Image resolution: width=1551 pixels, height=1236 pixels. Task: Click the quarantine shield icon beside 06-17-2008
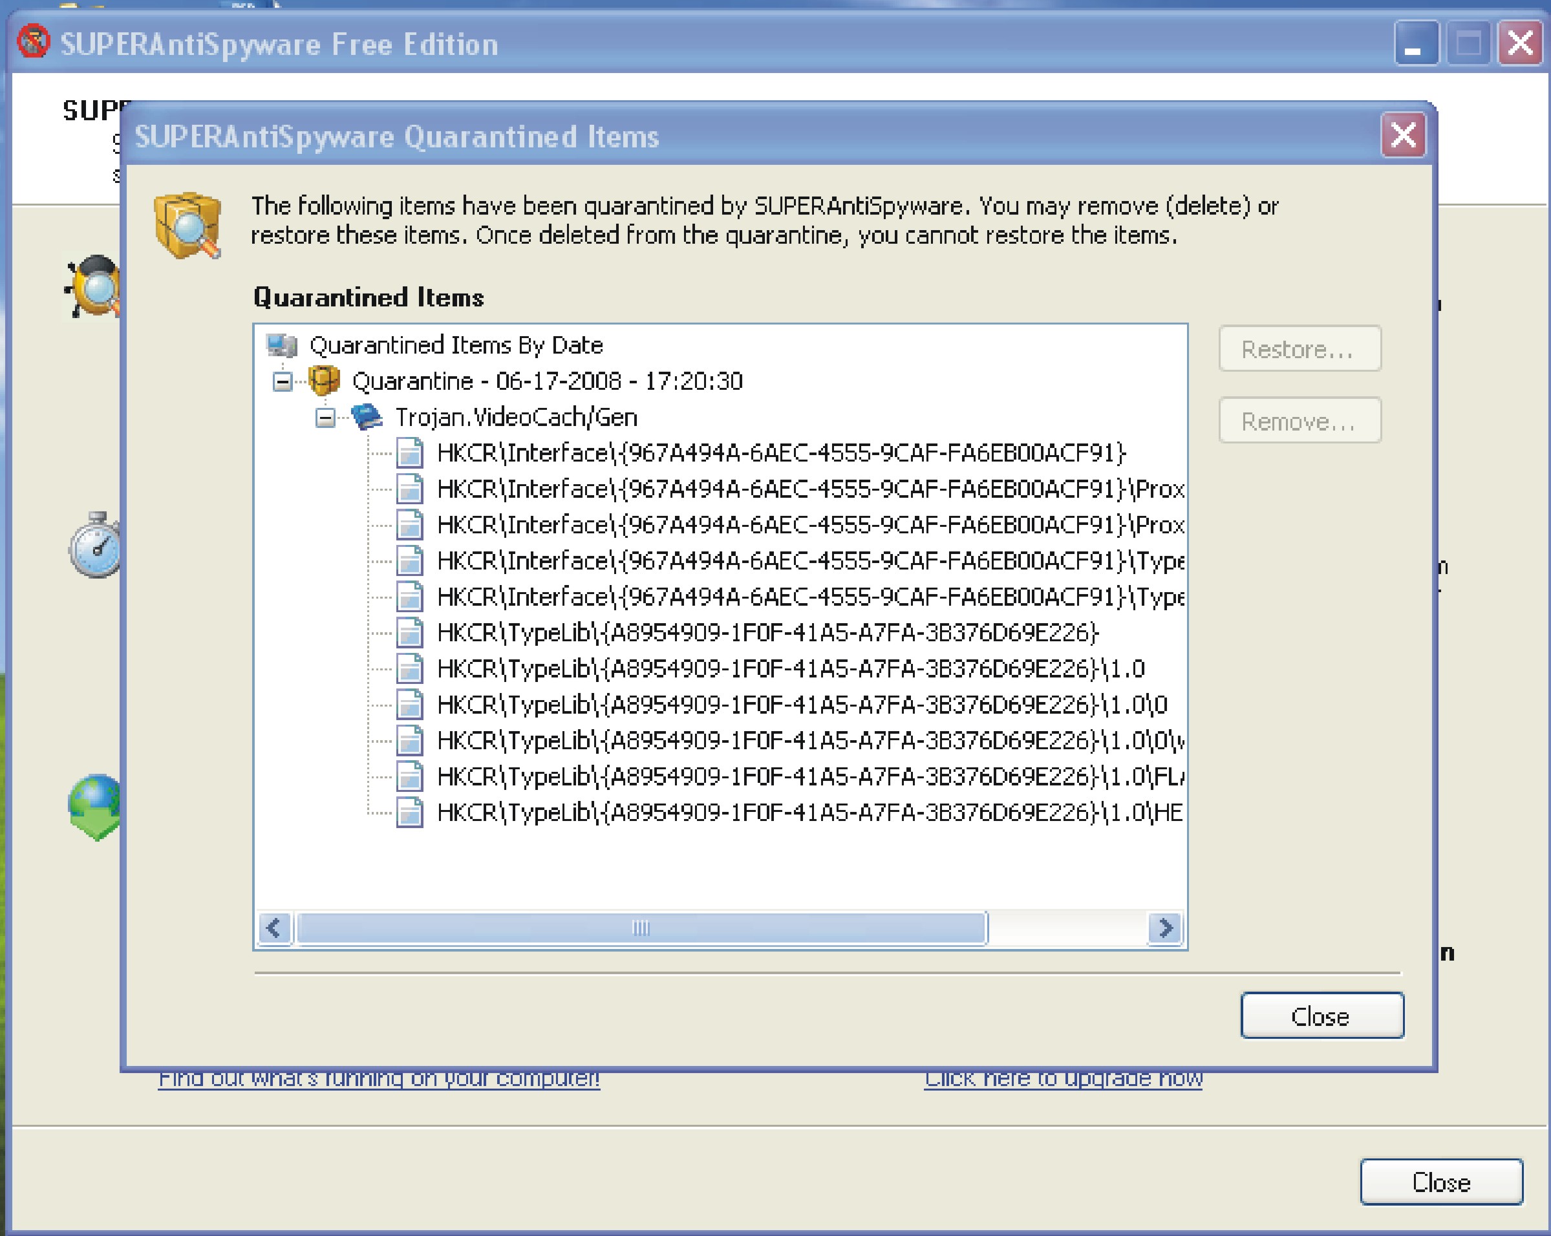point(324,381)
